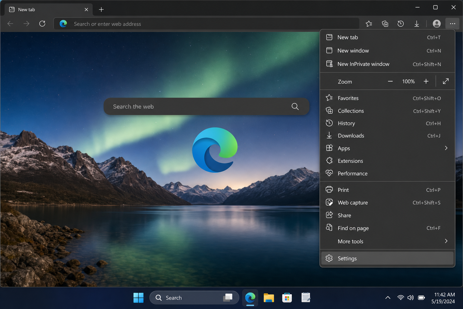Image resolution: width=463 pixels, height=309 pixels.
Task: Decrease zoom with the minus button
Action: (x=390, y=81)
